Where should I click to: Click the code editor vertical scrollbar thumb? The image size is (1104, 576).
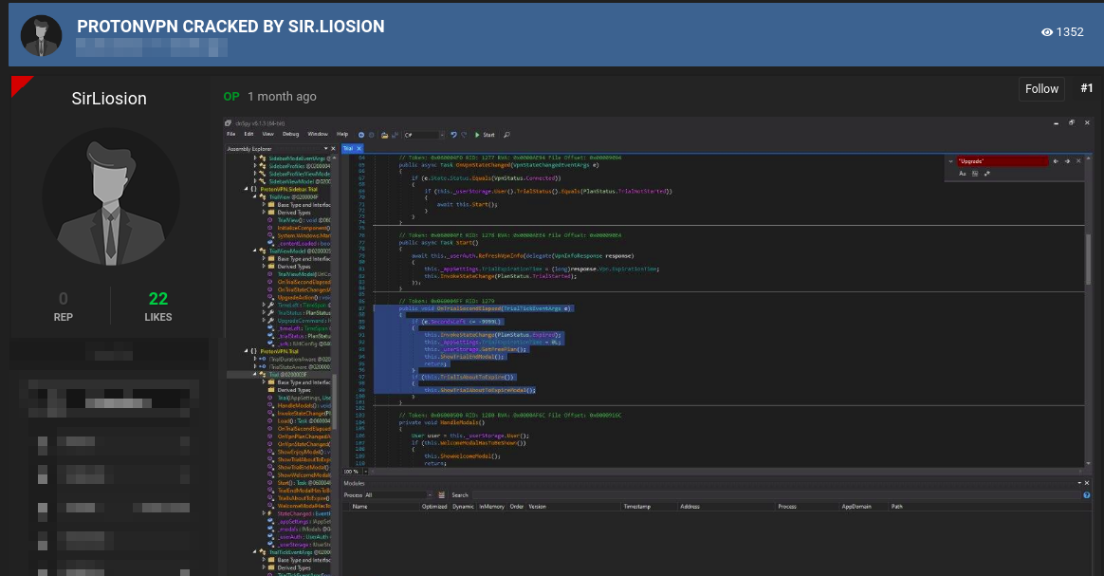click(x=1088, y=258)
